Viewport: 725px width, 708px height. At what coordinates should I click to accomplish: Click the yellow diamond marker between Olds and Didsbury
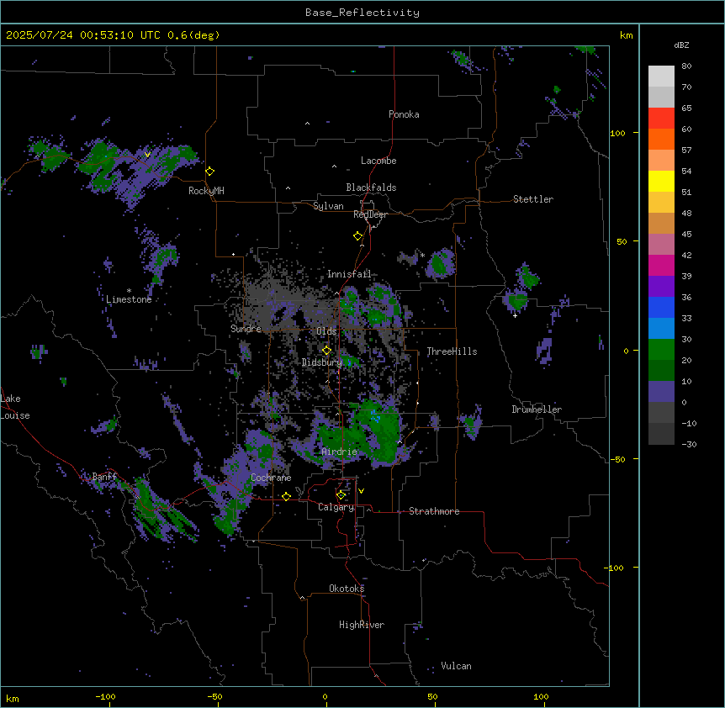(x=326, y=351)
